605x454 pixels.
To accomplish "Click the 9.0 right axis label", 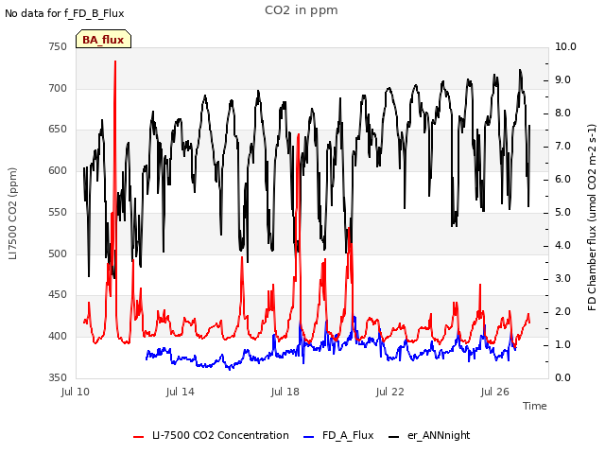I will [x=562, y=79].
